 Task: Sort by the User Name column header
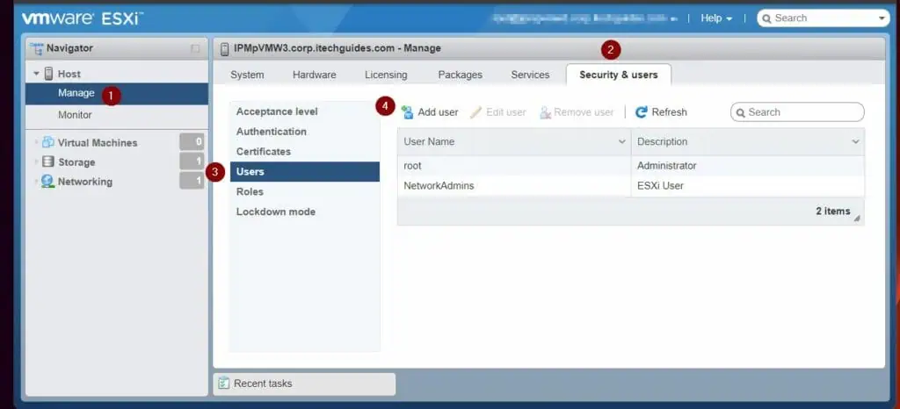pyautogui.click(x=513, y=141)
